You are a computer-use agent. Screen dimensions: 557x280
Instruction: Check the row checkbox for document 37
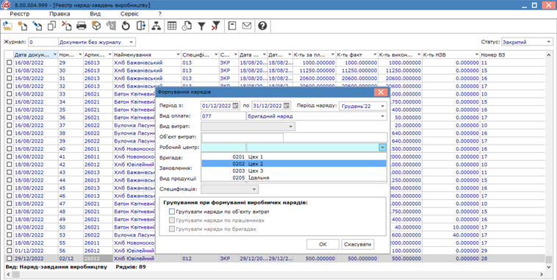[10, 125]
